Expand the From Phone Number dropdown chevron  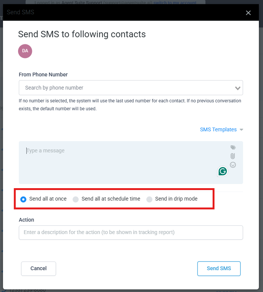[x=237, y=88]
